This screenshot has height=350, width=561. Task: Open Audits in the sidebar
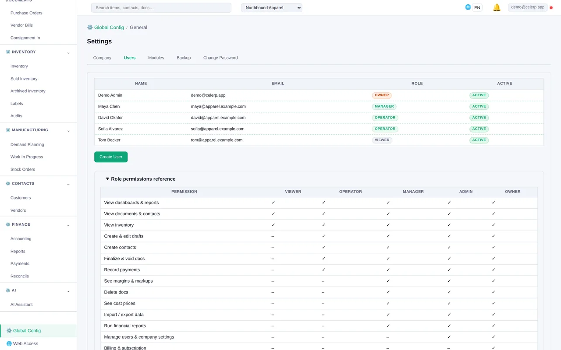click(x=16, y=116)
